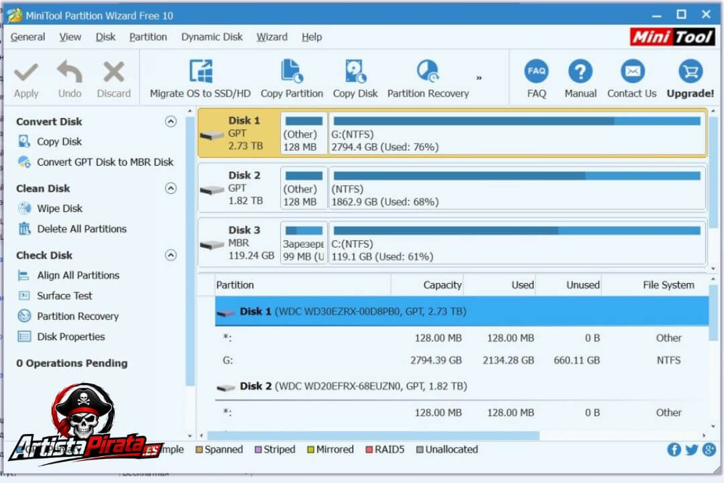The image size is (724, 483).
Task: Click the 660.11 GB unused value
Action: pyautogui.click(x=577, y=360)
